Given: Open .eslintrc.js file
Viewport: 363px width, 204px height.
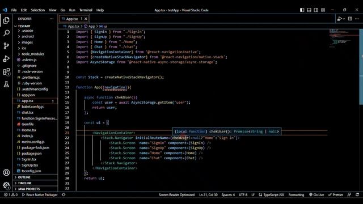Looking at the screenshot, I should [29, 59].
